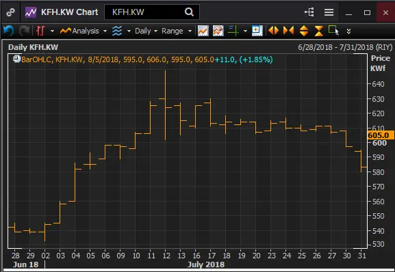Screen dimensions: 395x272
Task: Click the 31 date axis label
Action: pyautogui.click(x=362, y=256)
